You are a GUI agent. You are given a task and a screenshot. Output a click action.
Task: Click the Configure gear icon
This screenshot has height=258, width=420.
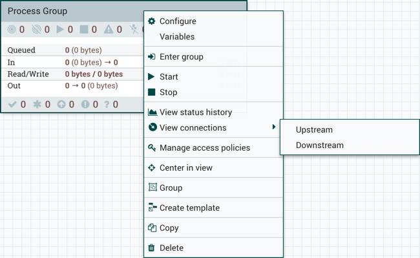(152, 21)
